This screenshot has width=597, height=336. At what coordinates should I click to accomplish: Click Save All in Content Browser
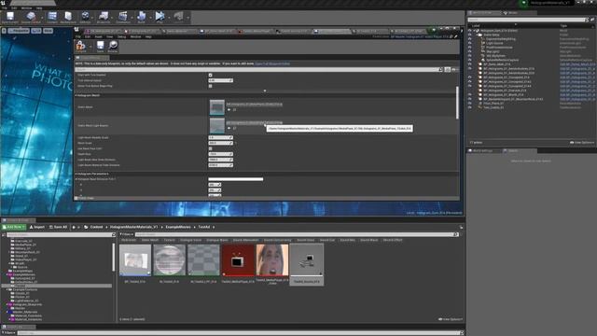(58, 227)
